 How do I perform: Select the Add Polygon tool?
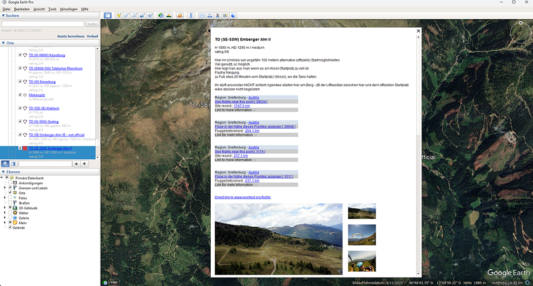point(127,15)
